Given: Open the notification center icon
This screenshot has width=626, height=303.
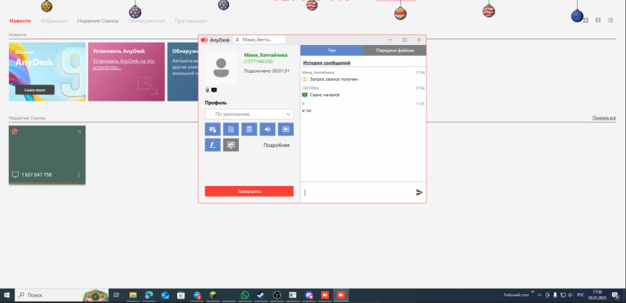Looking at the screenshot, I should tap(615, 295).
